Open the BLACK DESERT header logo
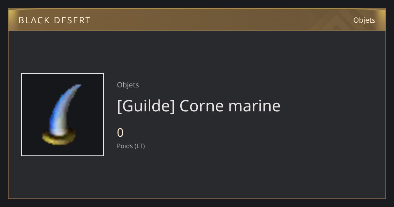 [x=55, y=20]
